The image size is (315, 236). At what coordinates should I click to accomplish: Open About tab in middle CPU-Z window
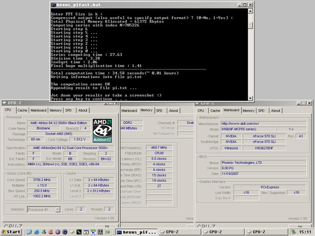[x=173, y=111]
